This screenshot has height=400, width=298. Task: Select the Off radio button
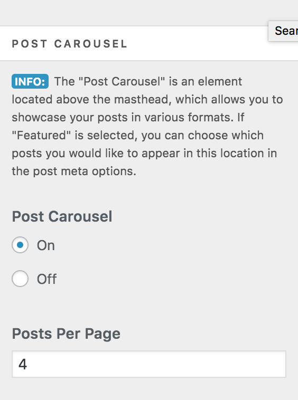click(20, 279)
